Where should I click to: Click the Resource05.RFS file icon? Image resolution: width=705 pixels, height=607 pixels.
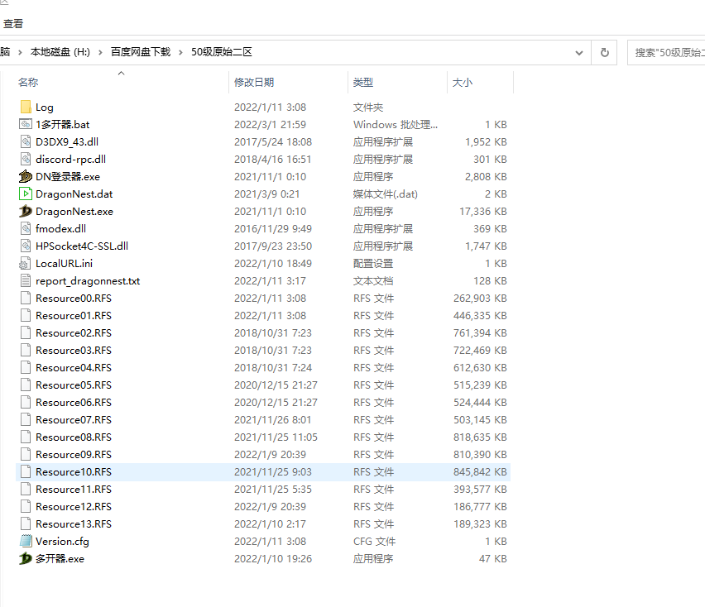(x=26, y=385)
